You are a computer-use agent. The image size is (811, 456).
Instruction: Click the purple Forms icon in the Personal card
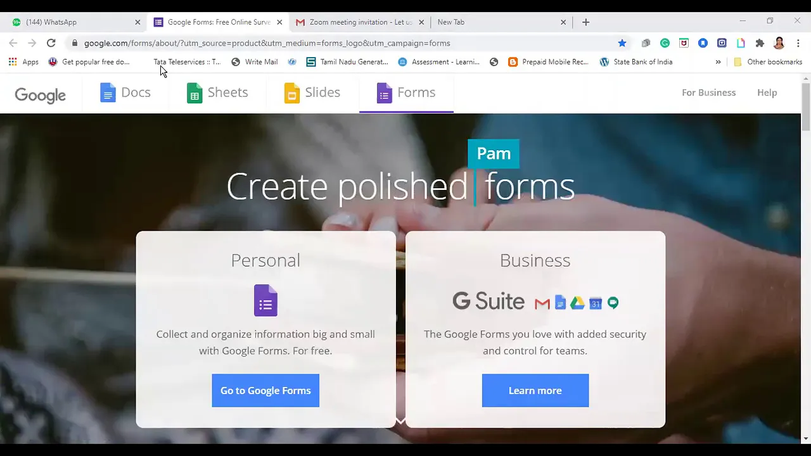click(x=265, y=300)
